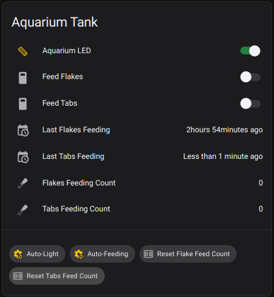
Task: Enable the Feed Tabs toggle
Action: [x=250, y=104]
